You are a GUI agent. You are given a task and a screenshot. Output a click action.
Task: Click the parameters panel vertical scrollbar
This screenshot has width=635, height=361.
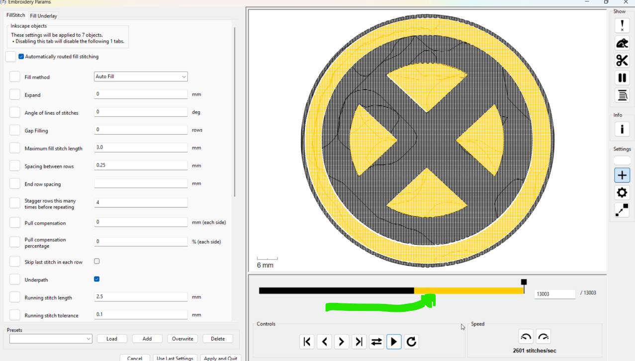[x=235, y=112]
